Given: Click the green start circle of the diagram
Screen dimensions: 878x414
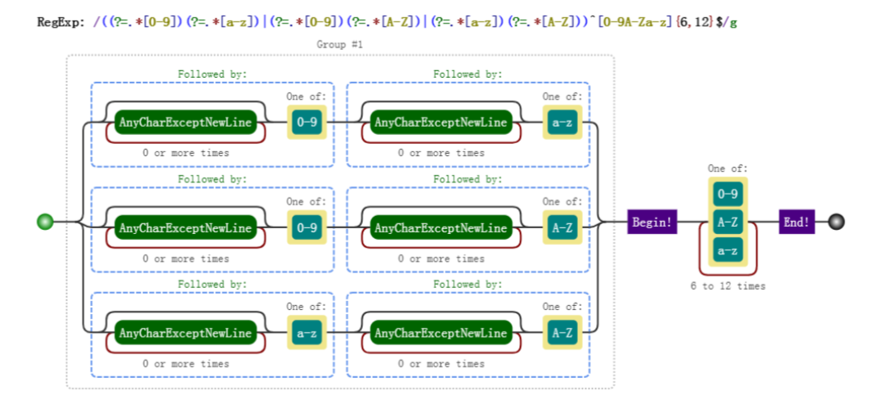Looking at the screenshot, I should [45, 222].
